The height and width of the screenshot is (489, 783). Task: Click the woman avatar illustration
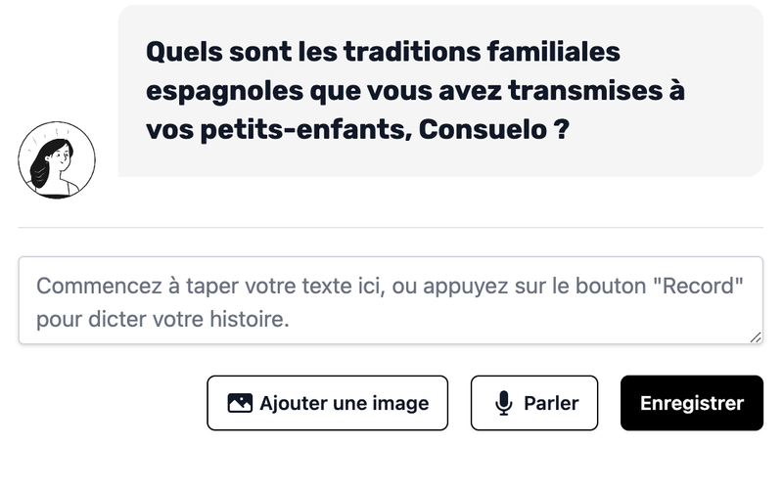point(57,160)
